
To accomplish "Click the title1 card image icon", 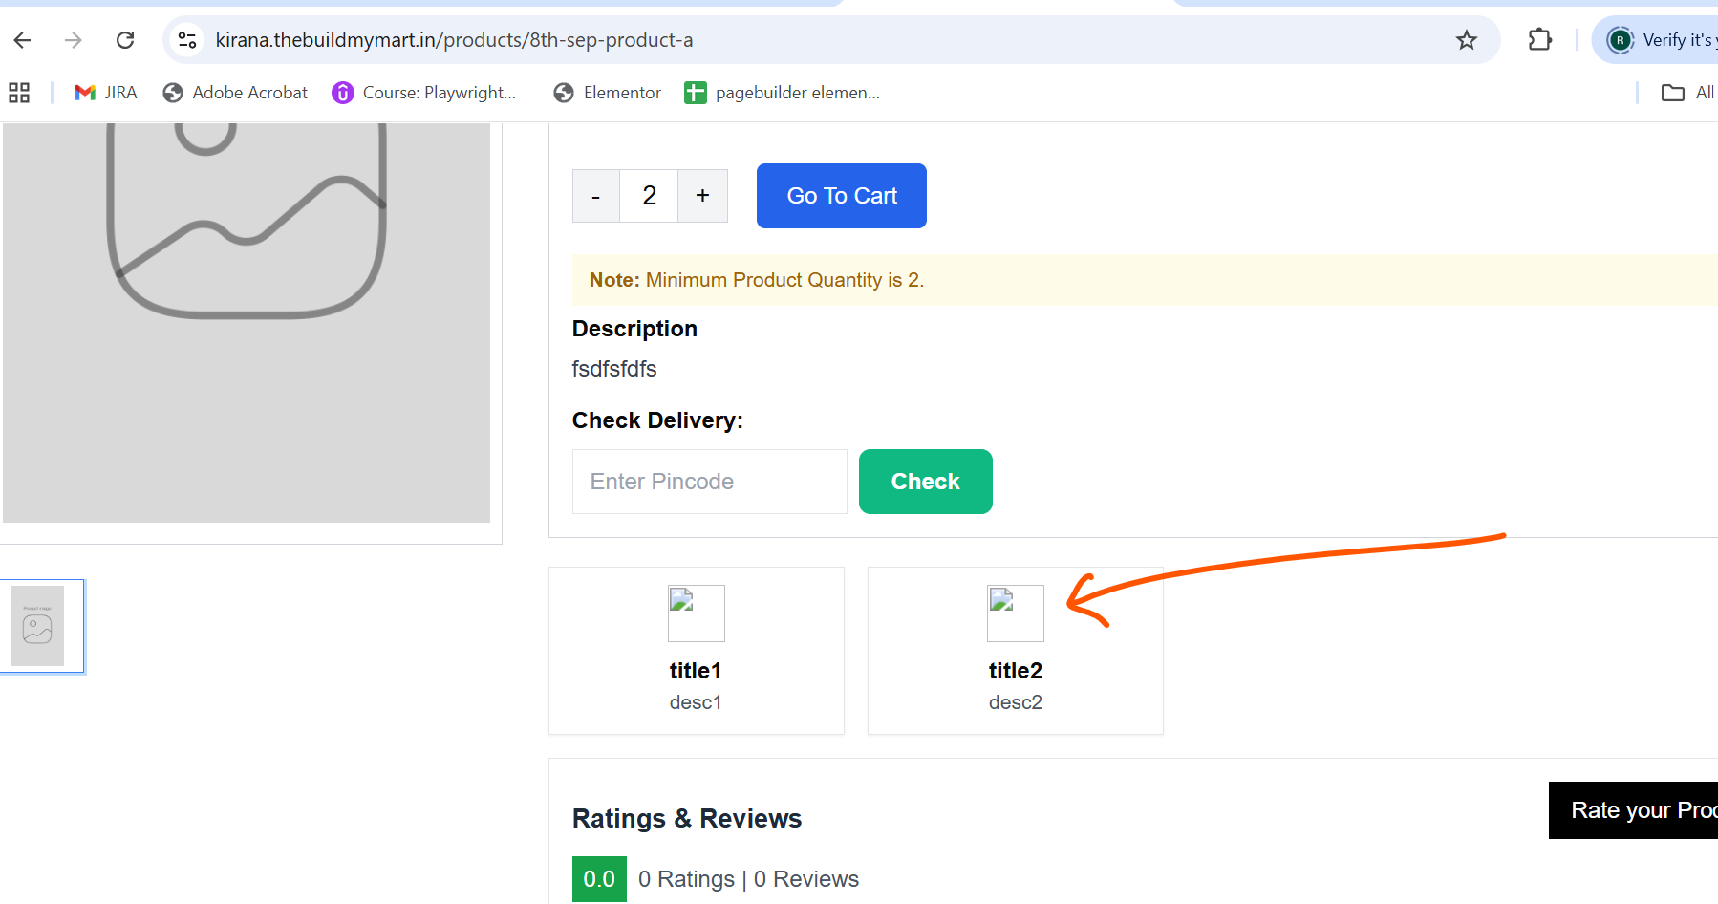I will pos(697,613).
